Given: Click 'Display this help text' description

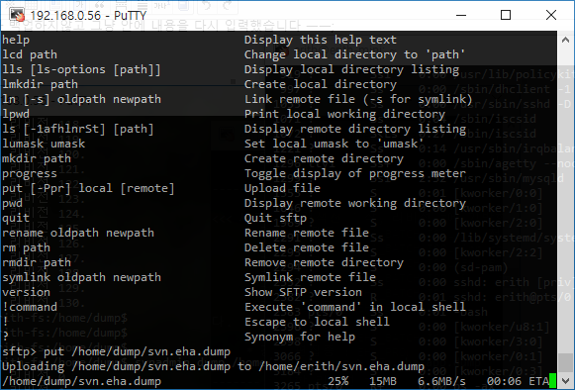Looking at the screenshot, I should (321, 40).
